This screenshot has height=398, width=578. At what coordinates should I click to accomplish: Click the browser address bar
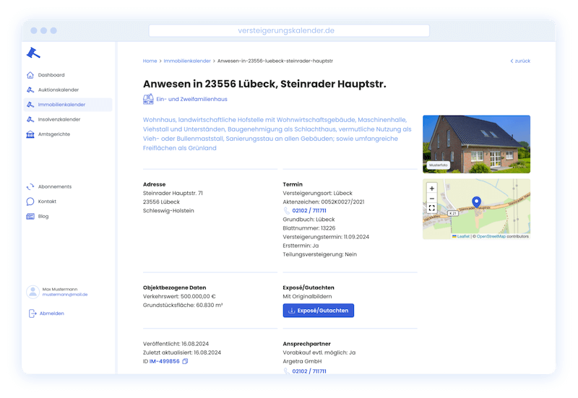point(288,30)
